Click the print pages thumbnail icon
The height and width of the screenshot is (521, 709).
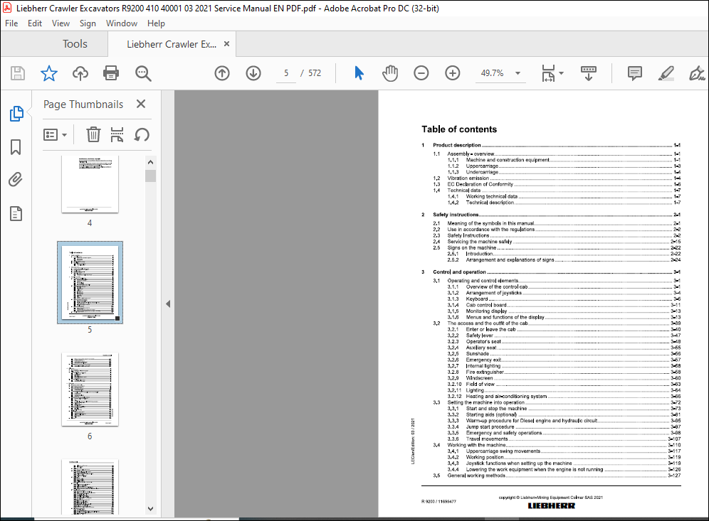point(117,134)
